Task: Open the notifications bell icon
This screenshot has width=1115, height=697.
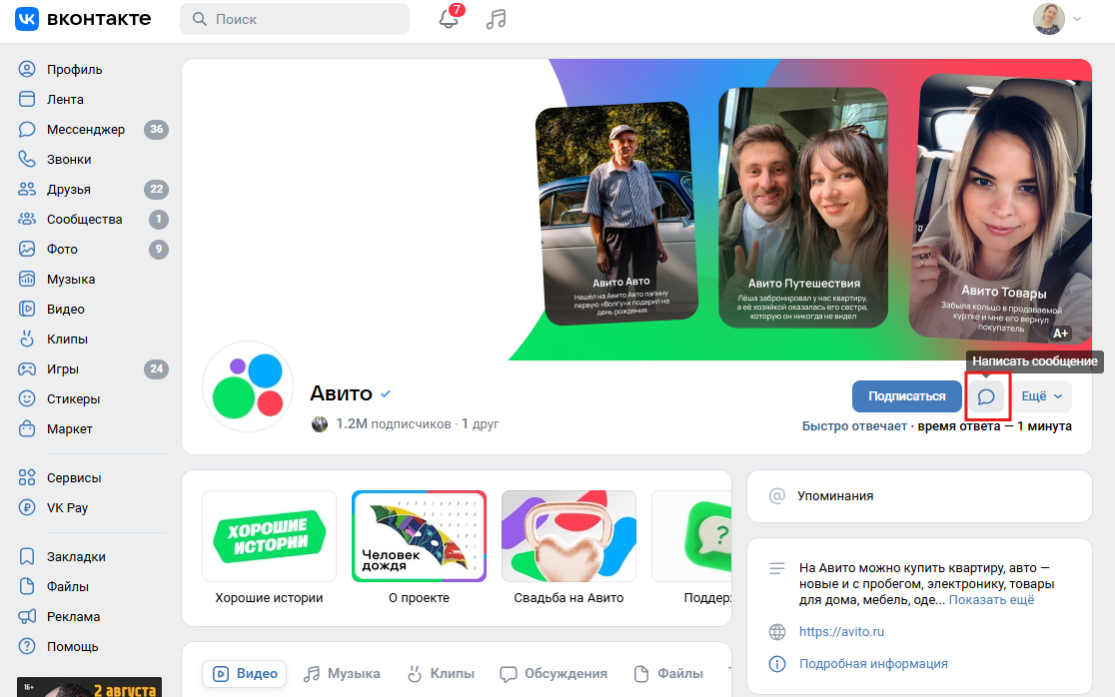Action: coord(450,19)
